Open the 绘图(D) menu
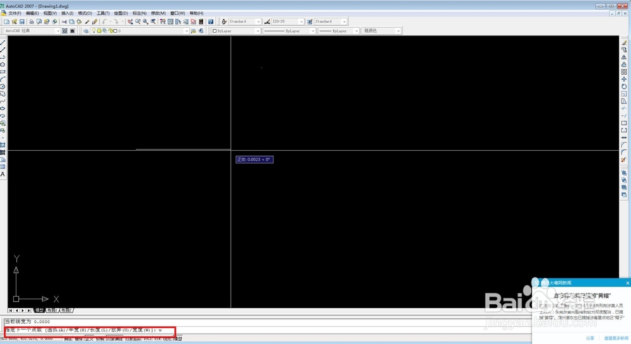 pyautogui.click(x=121, y=13)
